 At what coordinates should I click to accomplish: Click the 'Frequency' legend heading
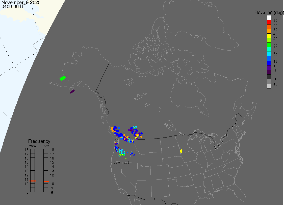[x=39, y=141]
